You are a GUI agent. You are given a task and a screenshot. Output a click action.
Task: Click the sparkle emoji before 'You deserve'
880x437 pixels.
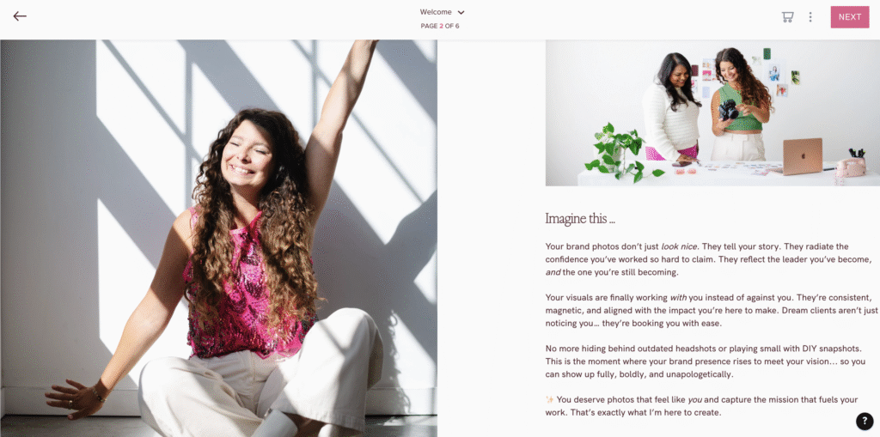549,400
